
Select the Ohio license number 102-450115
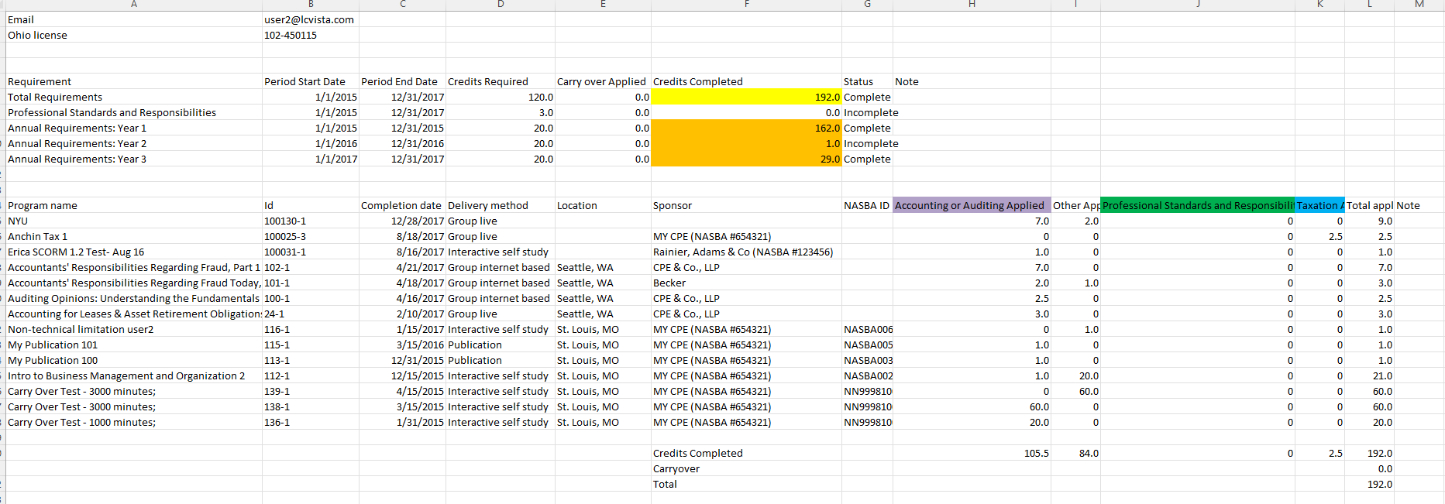(x=291, y=36)
